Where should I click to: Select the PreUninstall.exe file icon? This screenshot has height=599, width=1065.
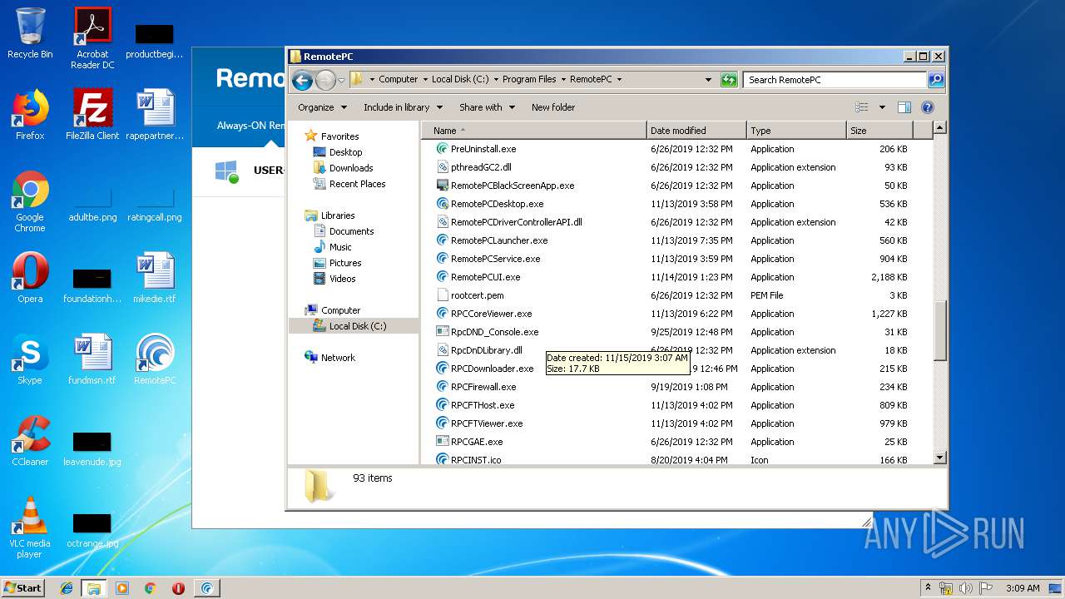(x=443, y=149)
